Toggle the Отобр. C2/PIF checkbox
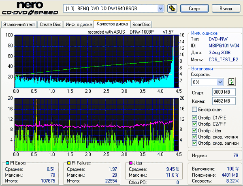243x186 pixels. [x=195, y=124]
